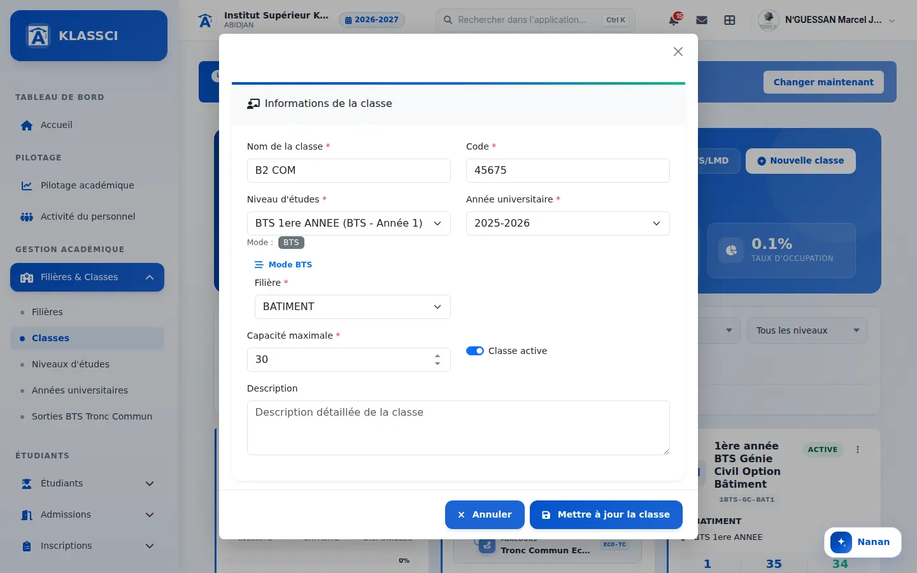Viewport: 917px width, 573px height.
Task: Click the Nom de la classe field
Action: 349,171
